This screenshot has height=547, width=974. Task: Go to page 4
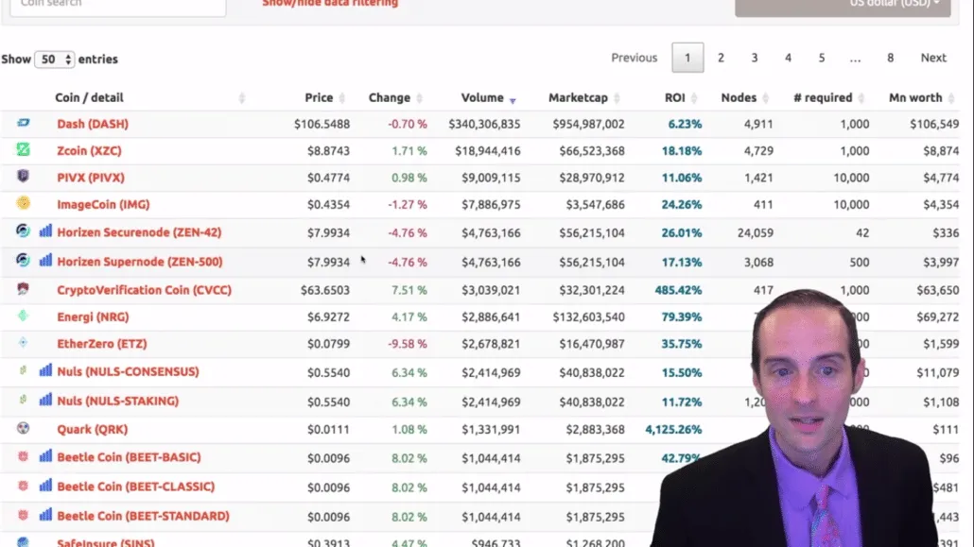tap(789, 58)
